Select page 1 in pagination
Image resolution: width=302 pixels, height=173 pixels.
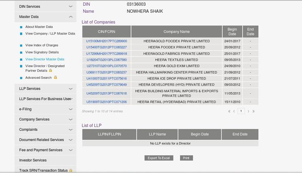241,111
